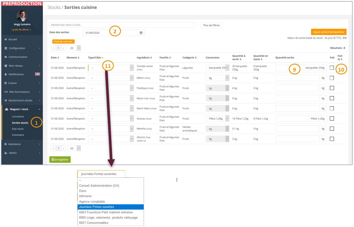
Task: Open Livraisons submenu item
Action: 18,116
